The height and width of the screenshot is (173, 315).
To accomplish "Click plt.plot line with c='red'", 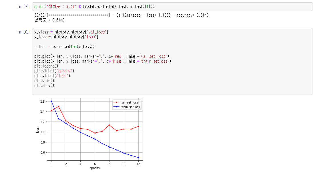I will [x=101, y=56].
